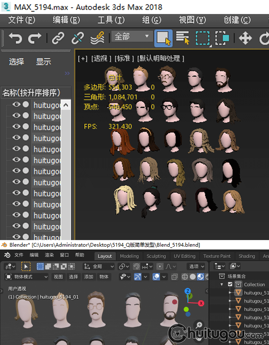
Task: Open the Blender overlays settings dropdown arrow
Action: (x=164, y=277)
